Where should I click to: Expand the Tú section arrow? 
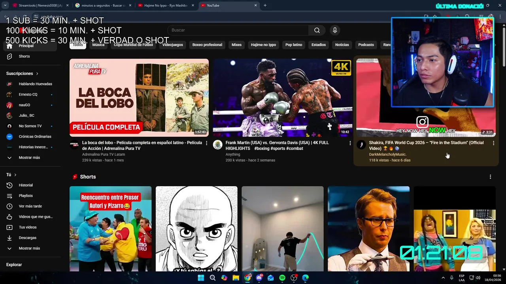pyautogui.click(x=15, y=175)
